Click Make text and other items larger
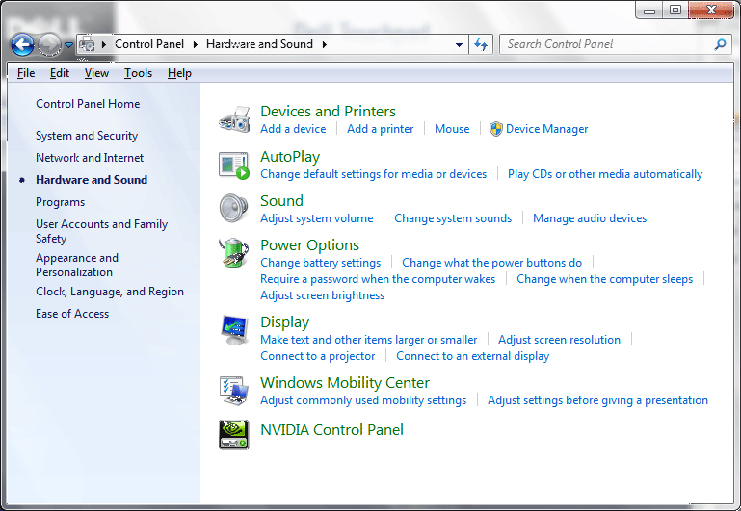741x511 pixels. [x=369, y=340]
